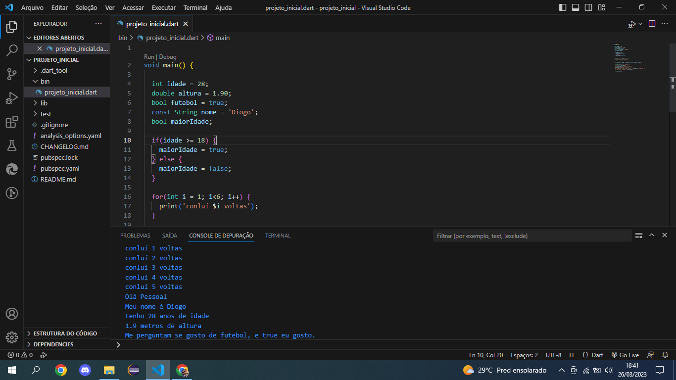This screenshot has width=676, height=380.
Task: Click the Debug code lens above main
Action: click(168, 57)
